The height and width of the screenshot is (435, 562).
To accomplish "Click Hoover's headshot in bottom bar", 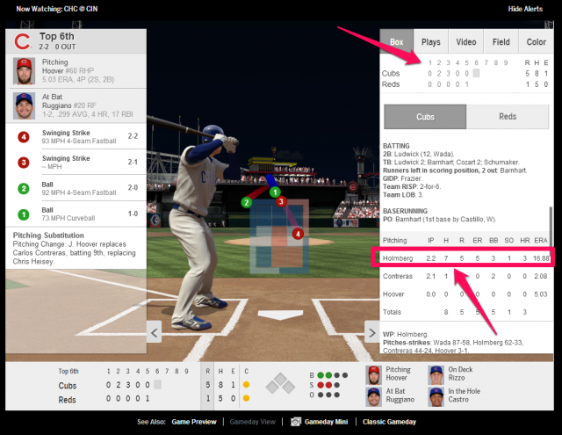I will point(373,375).
